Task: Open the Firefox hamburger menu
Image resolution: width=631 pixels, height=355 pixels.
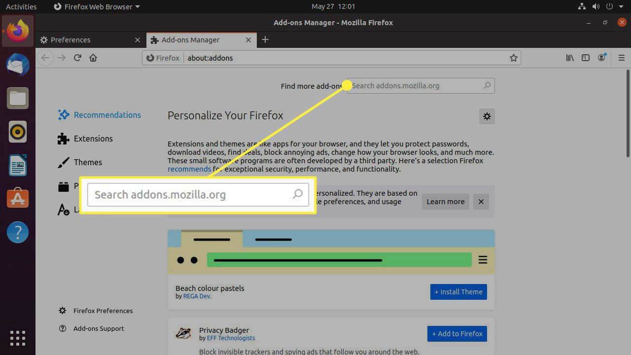Action: pyautogui.click(x=621, y=58)
